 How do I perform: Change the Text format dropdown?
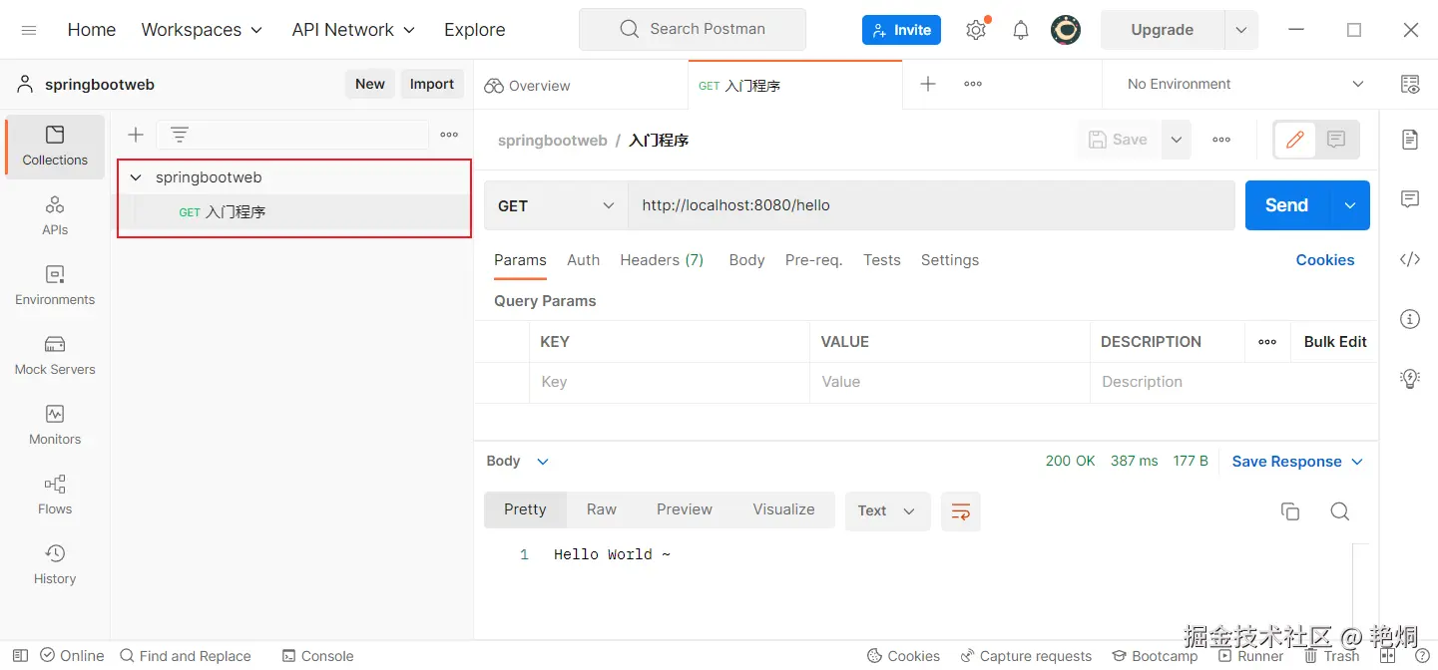(887, 511)
